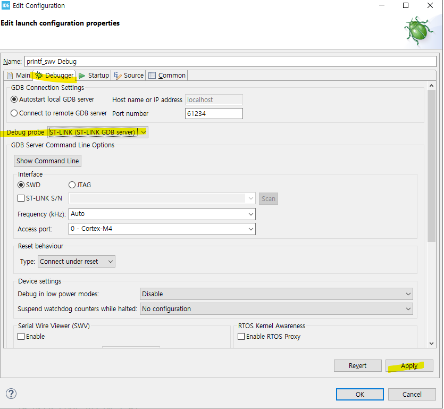Click the Common tab table icon
This screenshot has height=409, width=444.
(152, 76)
